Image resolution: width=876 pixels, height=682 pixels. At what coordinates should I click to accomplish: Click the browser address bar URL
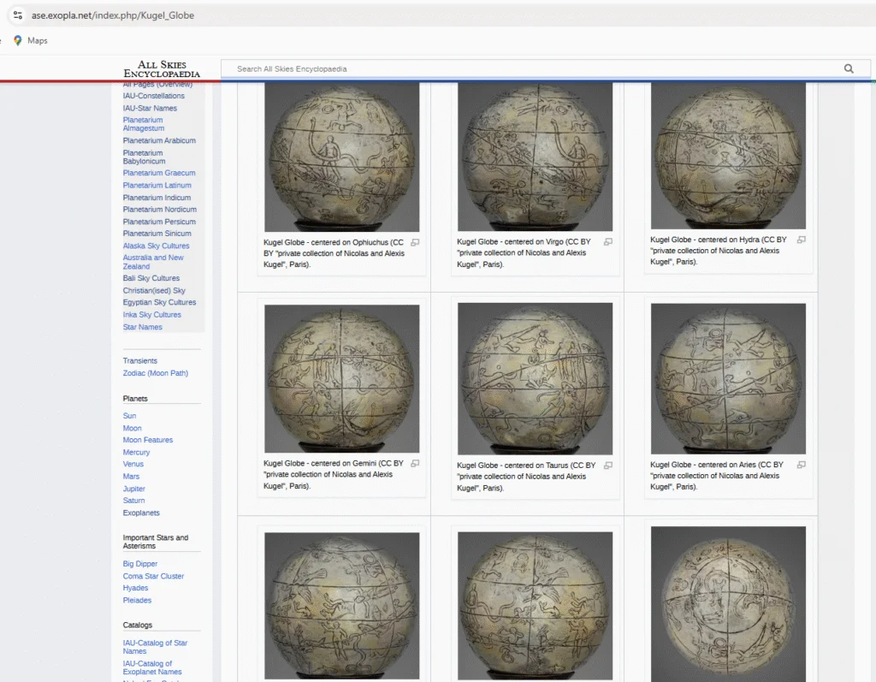coord(113,15)
